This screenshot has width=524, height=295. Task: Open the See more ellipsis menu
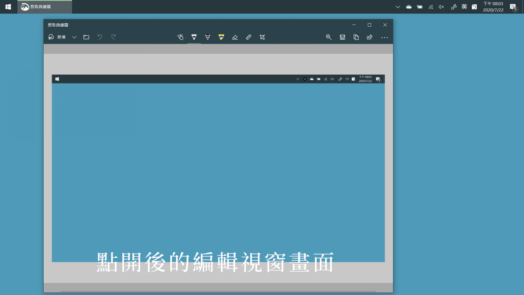click(x=384, y=37)
